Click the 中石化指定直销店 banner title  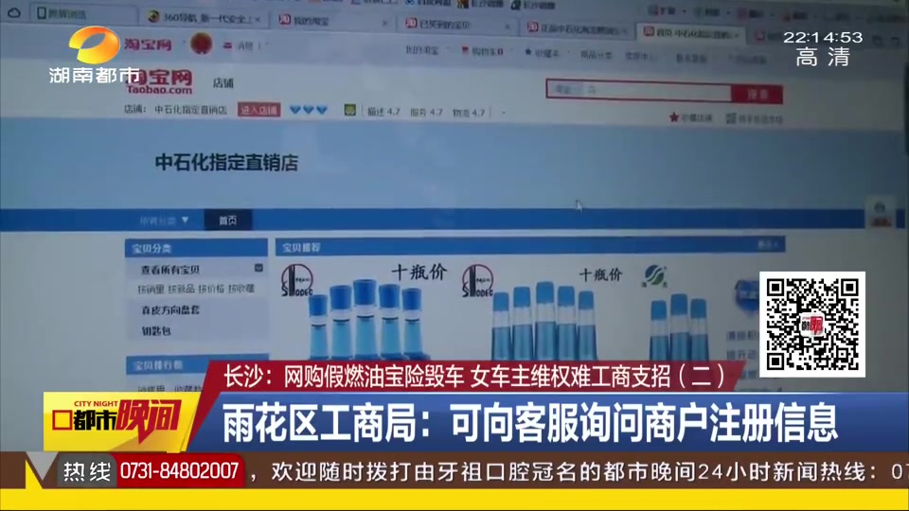pyautogui.click(x=226, y=163)
